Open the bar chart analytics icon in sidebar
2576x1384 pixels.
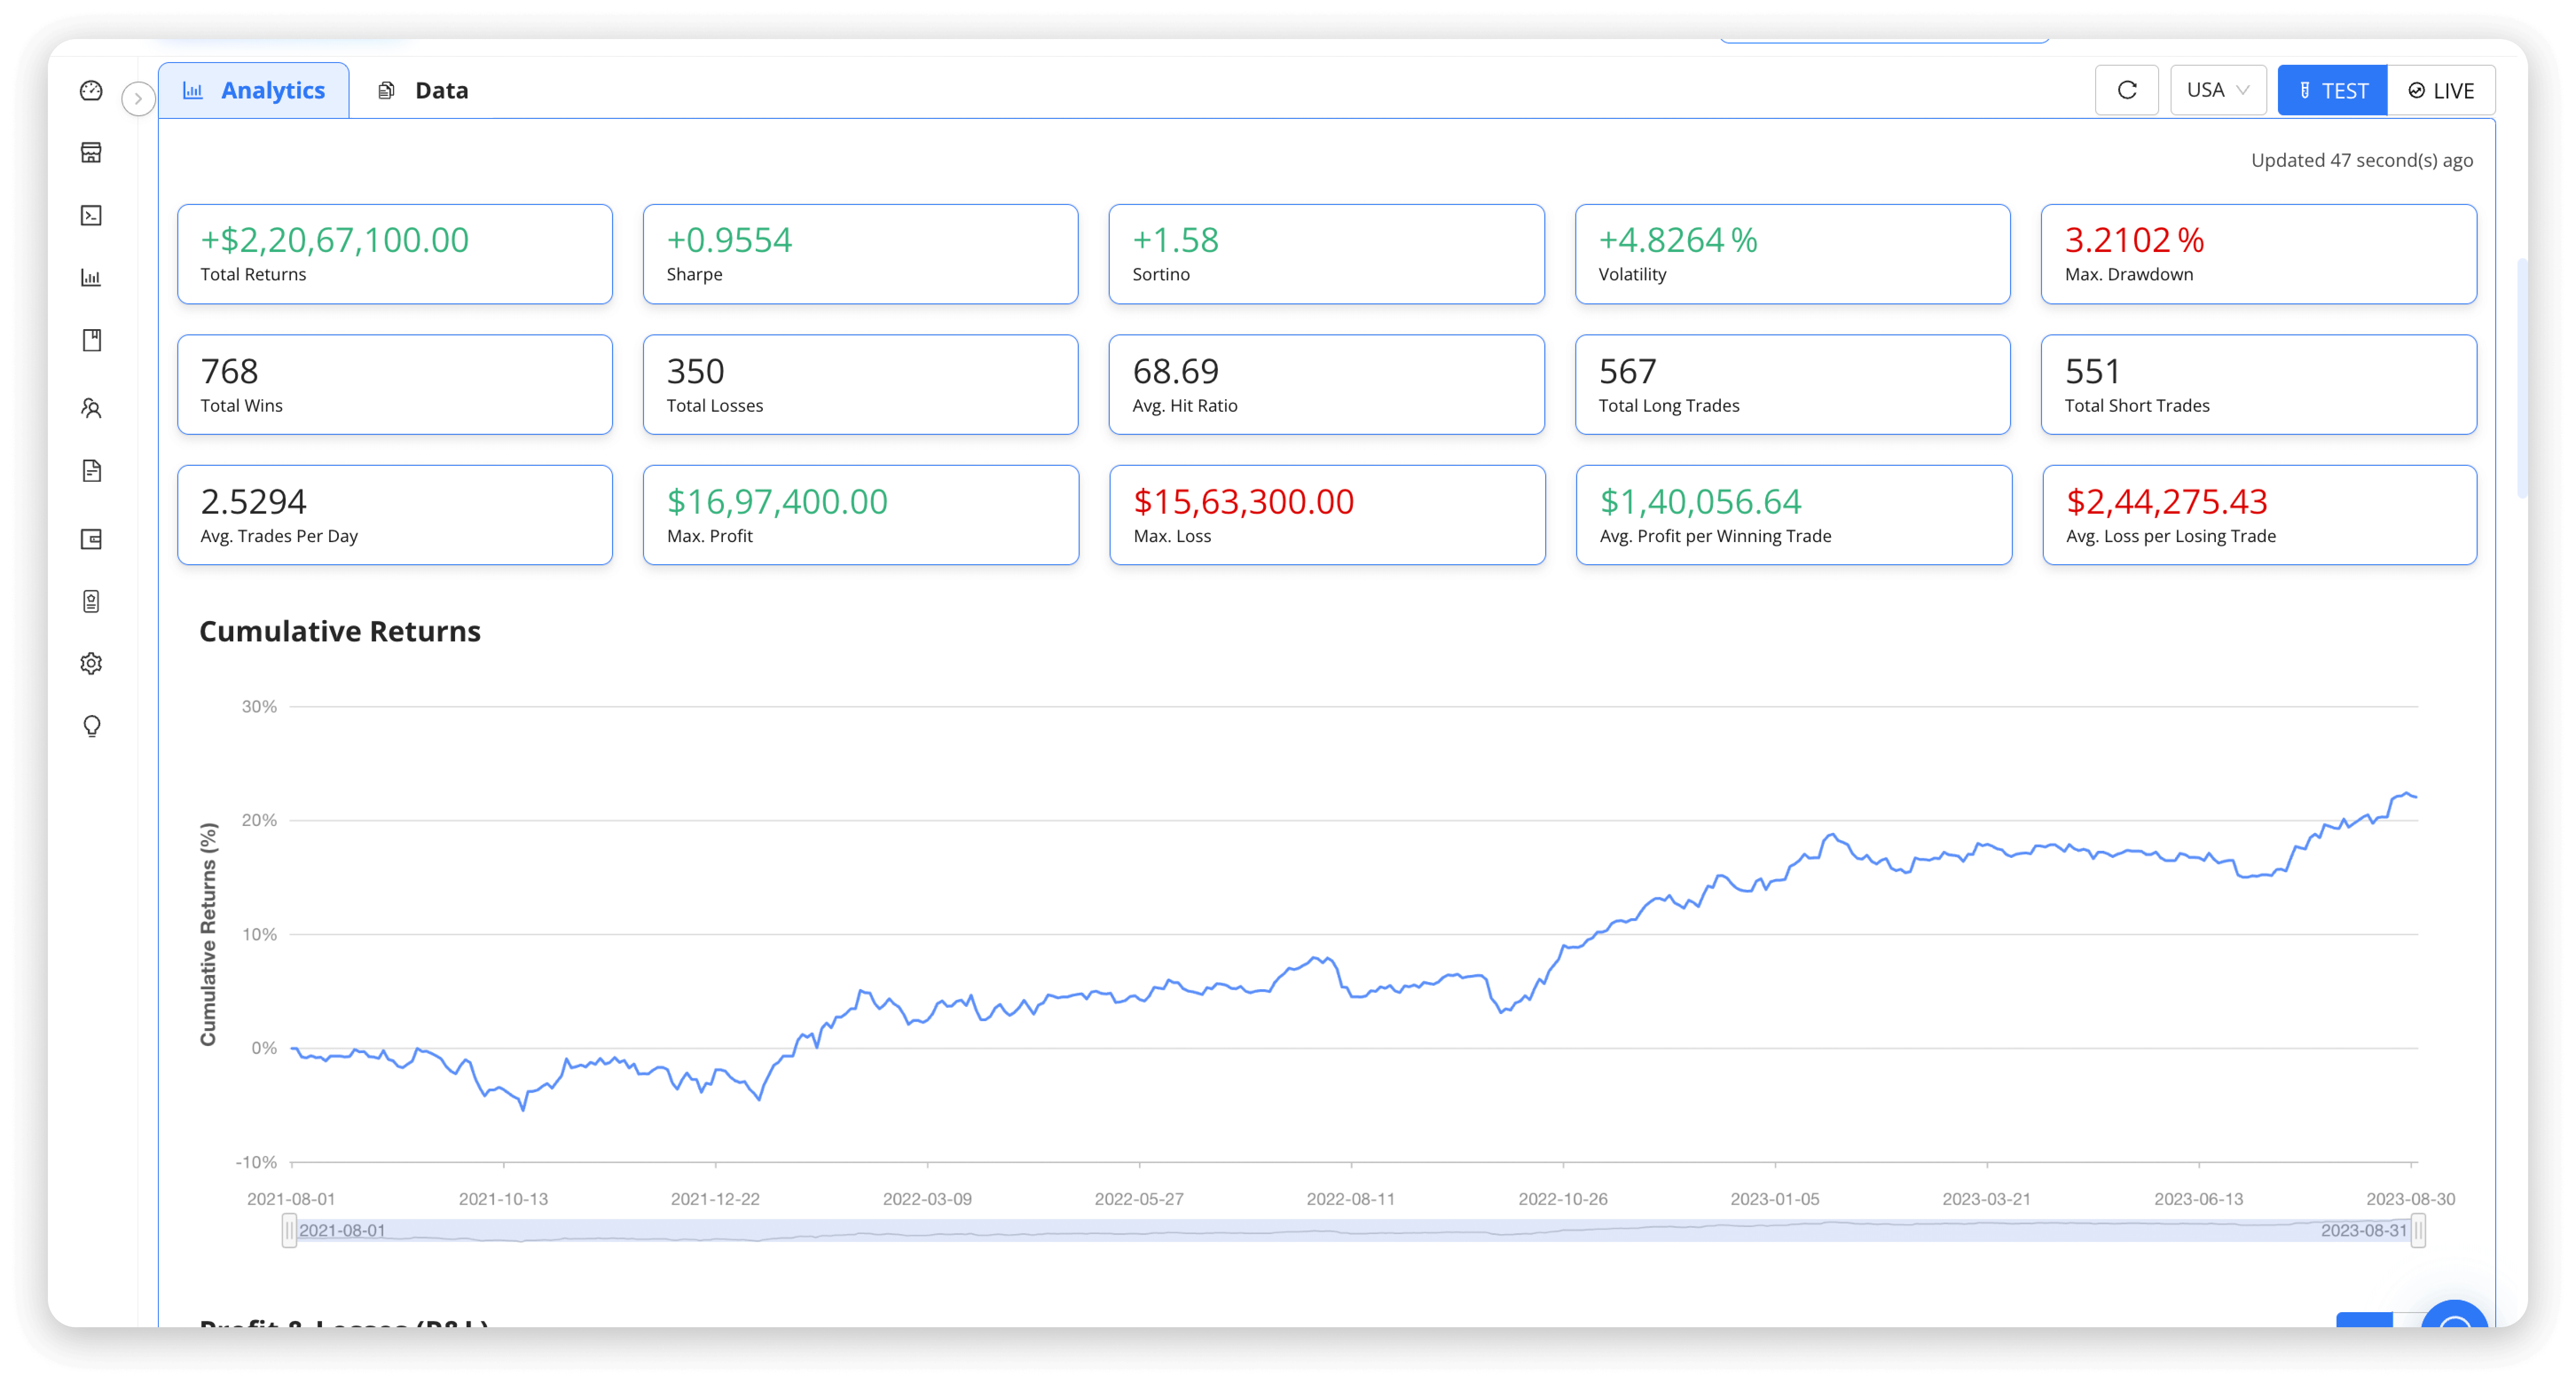(x=91, y=278)
